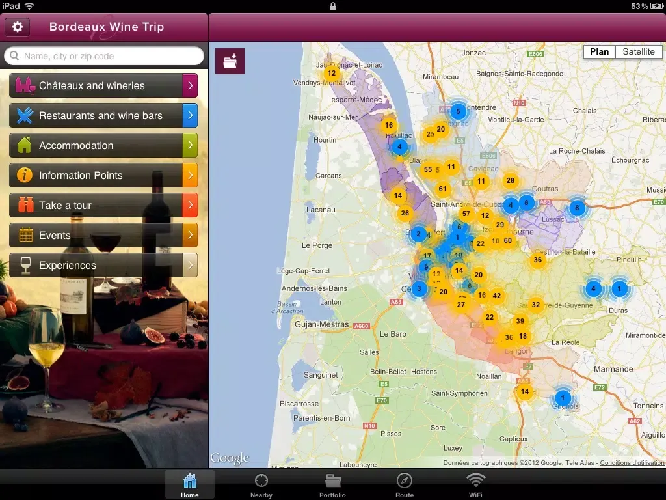This screenshot has width=666, height=500.
Task: Switch to the Route tab
Action: [x=405, y=486]
